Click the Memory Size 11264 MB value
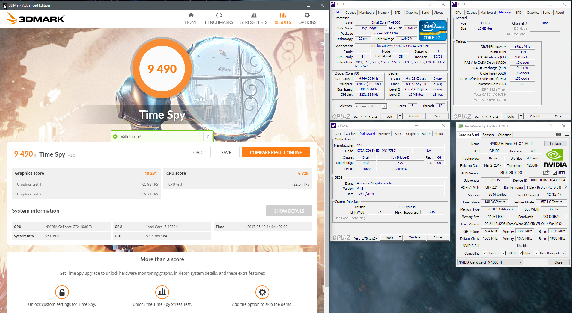572x313 pixels. pyautogui.click(x=495, y=217)
